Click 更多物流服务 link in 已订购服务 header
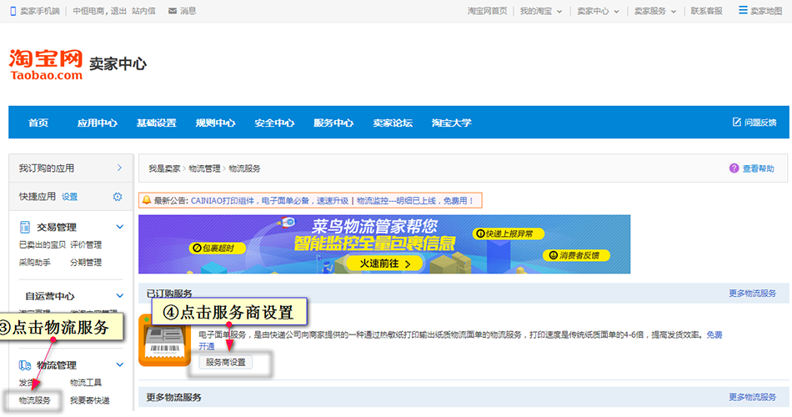This screenshot has height=417, width=792. pyautogui.click(x=752, y=294)
